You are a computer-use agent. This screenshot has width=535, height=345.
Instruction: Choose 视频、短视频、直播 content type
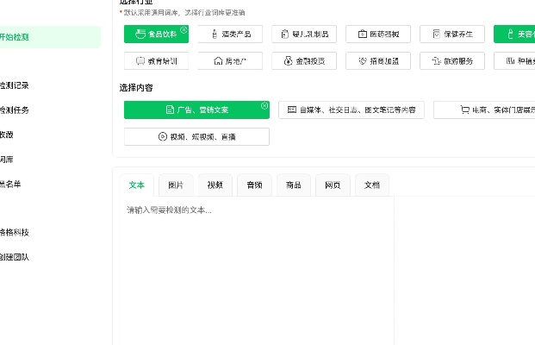click(x=197, y=136)
